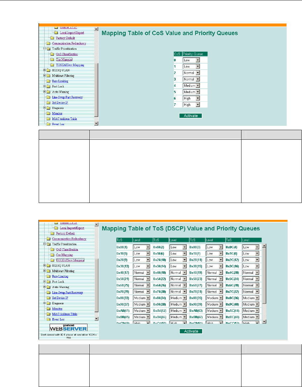Open the CoS 3 priority queue dropdown
Viewport: 302px width, 387px height.
pos(191,79)
